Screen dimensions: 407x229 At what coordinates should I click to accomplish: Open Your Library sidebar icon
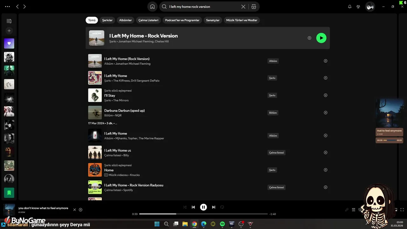pos(9,21)
